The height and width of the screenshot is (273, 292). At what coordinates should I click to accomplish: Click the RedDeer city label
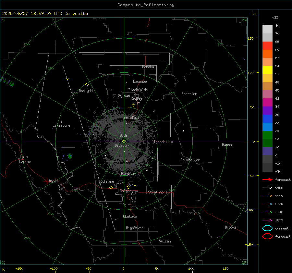tap(138, 98)
